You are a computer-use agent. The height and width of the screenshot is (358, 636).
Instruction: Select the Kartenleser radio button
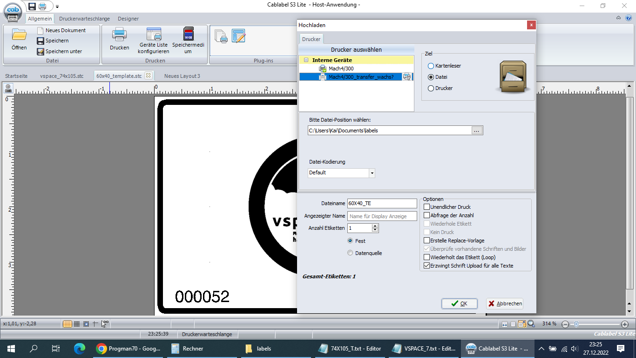coord(431,66)
